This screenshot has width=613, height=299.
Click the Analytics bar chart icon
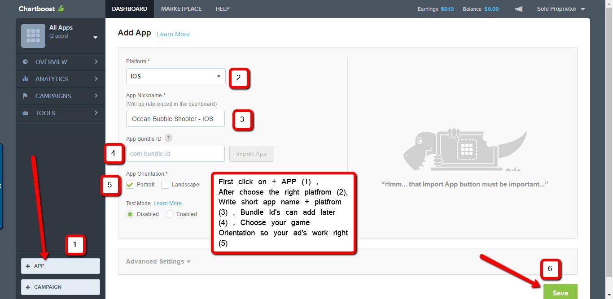[x=25, y=79]
